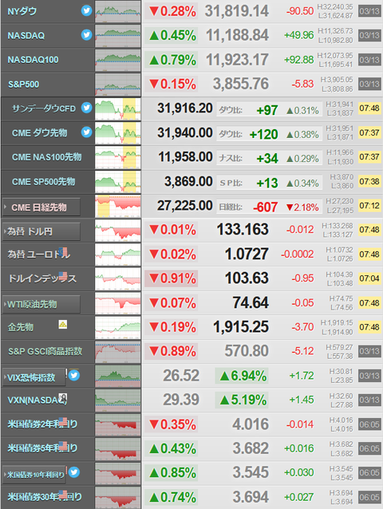Click the S&P500 change ▼0.15%
383x509 pixels.
pos(172,85)
